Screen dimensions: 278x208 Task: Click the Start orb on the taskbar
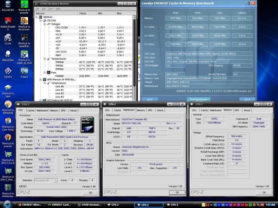point(7,204)
